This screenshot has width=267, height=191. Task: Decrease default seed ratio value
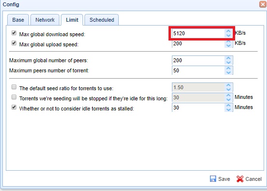coord(228,89)
